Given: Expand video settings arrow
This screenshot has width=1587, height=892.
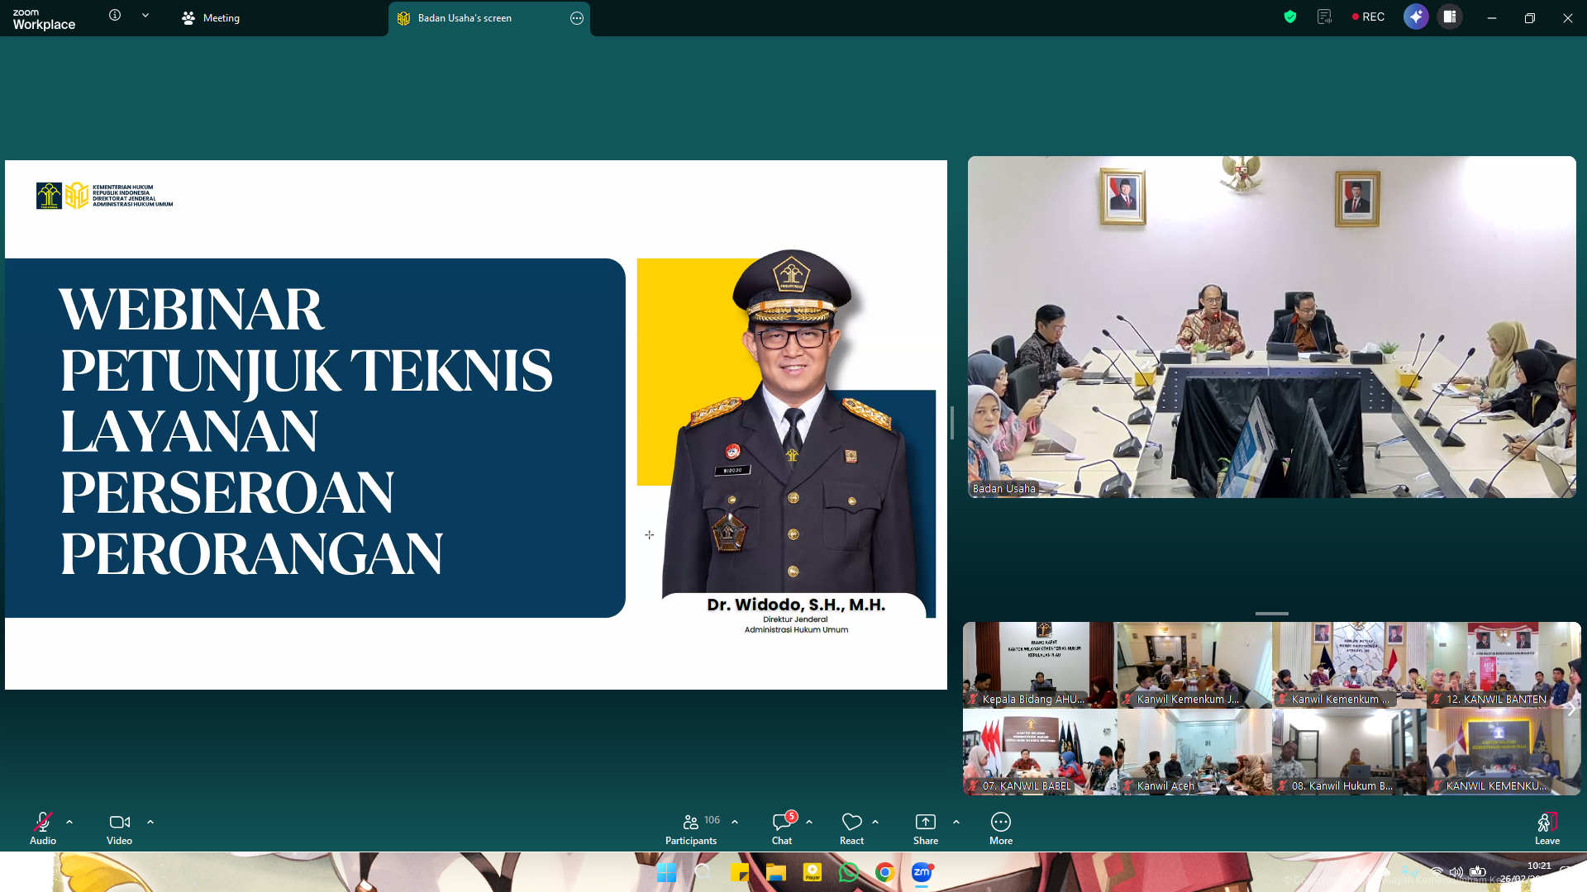Looking at the screenshot, I should [x=150, y=822].
